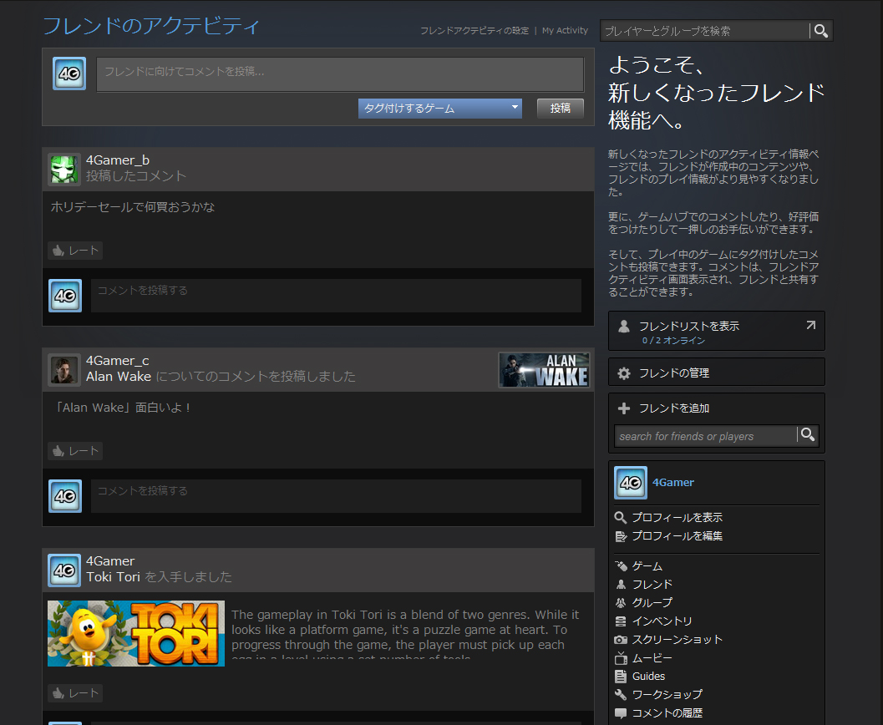Focus the フレンドに向けてコメントを投稿 text field
The width and height of the screenshot is (883, 725).
(x=340, y=74)
